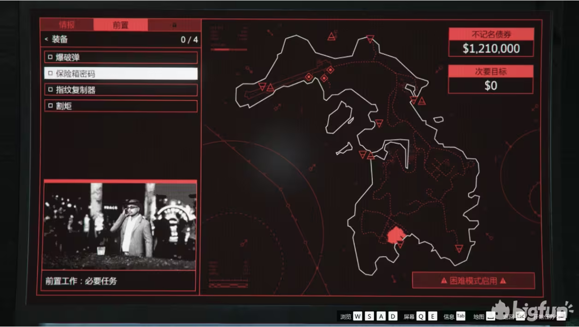
Task: Click the $0 secondary target value
Action: pyautogui.click(x=491, y=85)
